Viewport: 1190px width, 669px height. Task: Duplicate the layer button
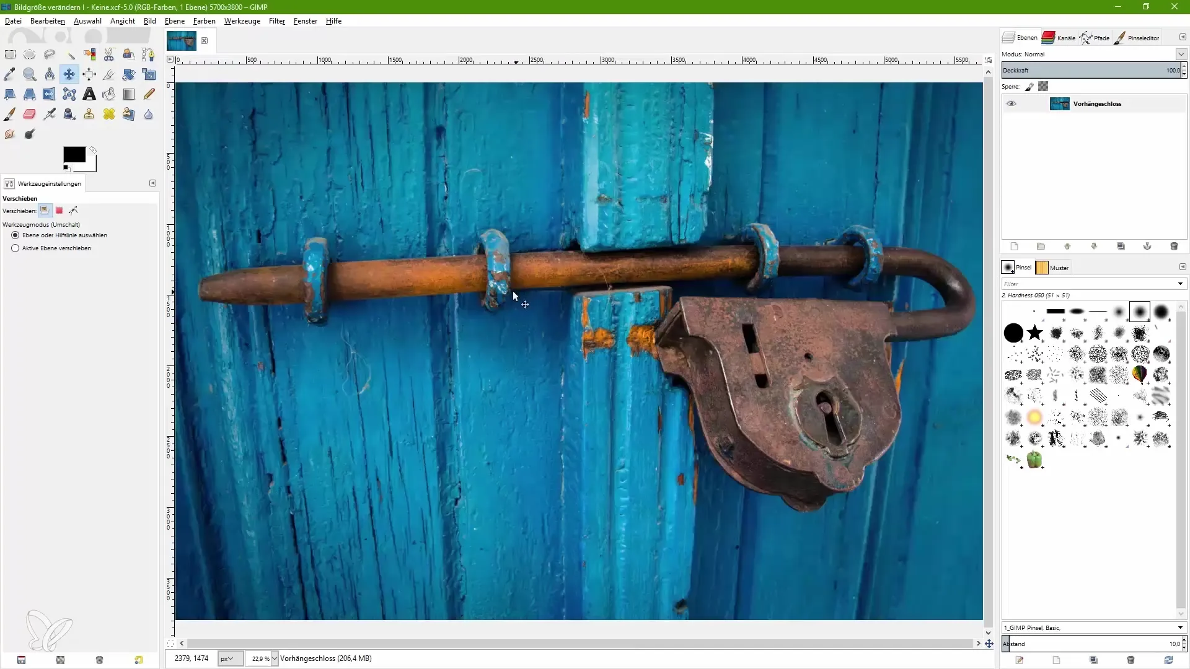pos(1121,247)
